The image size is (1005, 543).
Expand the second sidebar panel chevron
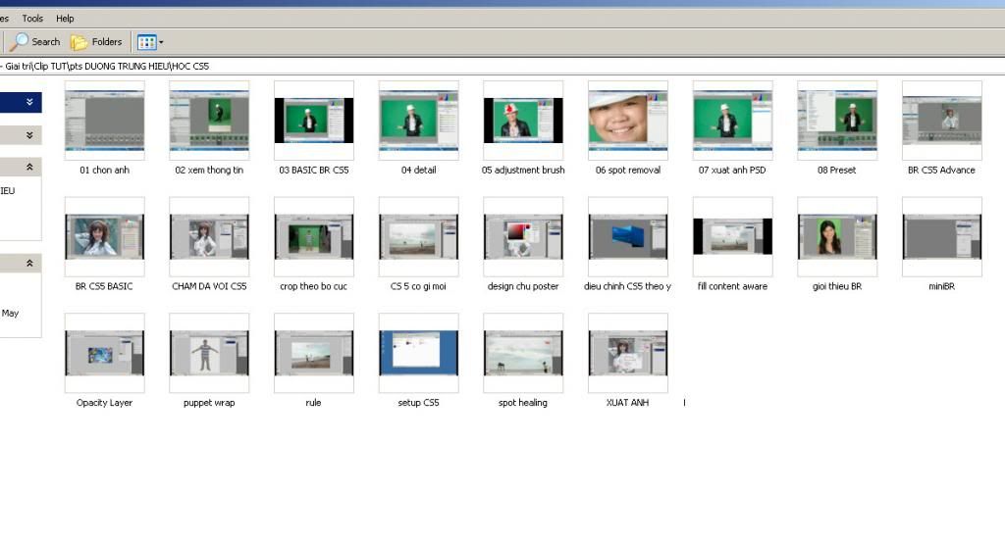[x=30, y=135]
